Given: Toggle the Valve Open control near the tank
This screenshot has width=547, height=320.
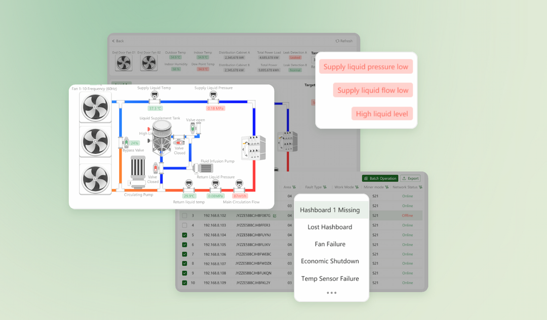Looking at the screenshot, I should click(x=193, y=127).
